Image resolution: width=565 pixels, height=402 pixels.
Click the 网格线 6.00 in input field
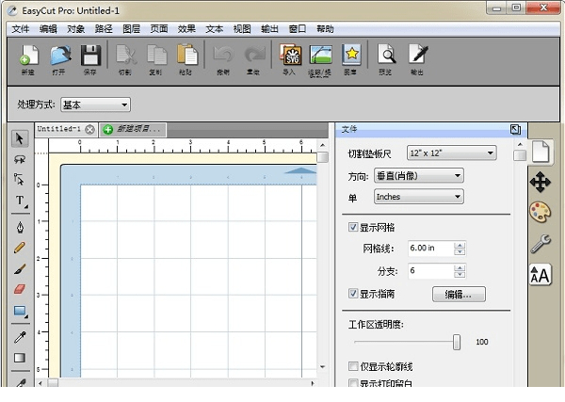pos(430,249)
